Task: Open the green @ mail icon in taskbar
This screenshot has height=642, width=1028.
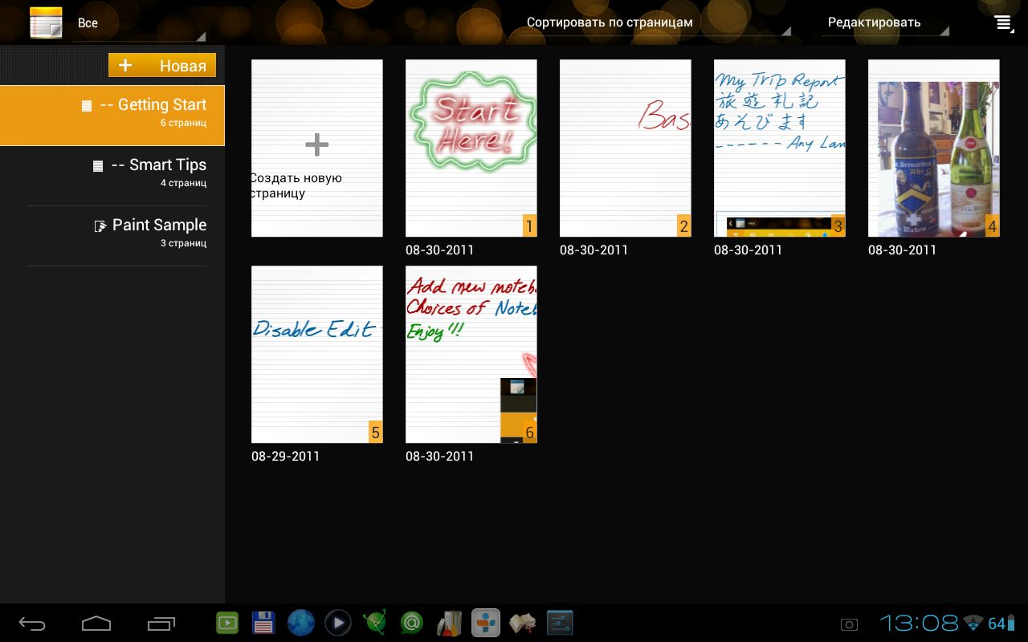Action: tap(412, 623)
